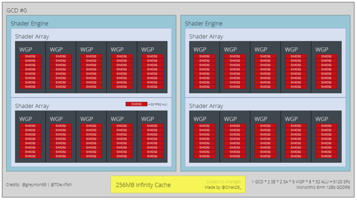Select the left-hand Shader Engine heading

pos(29,23)
